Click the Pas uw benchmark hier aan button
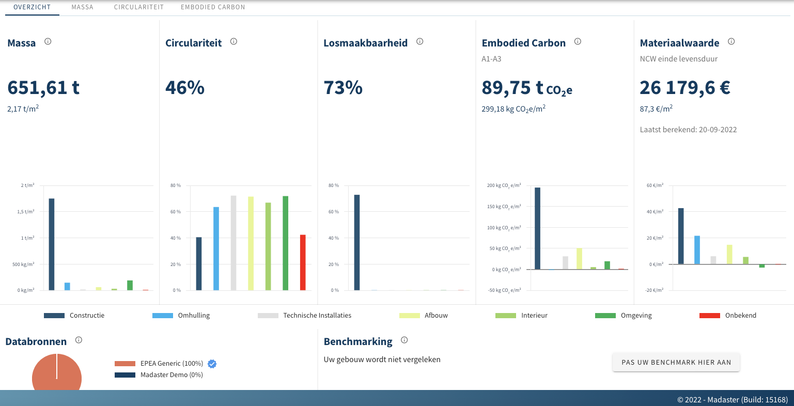This screenshot has height=406, width=794. (676, 363)
